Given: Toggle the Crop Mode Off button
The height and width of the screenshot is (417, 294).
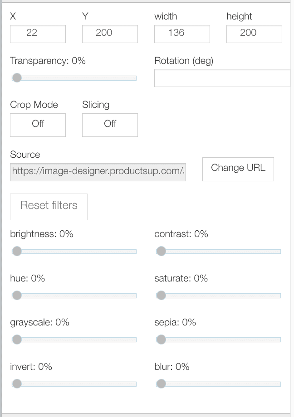Looking at the screenshot, I should pyautogui.click(x=38, y=125).
